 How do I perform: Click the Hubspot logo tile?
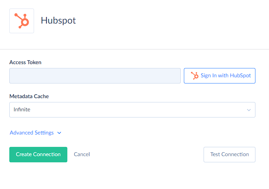[x=22, y=21]
